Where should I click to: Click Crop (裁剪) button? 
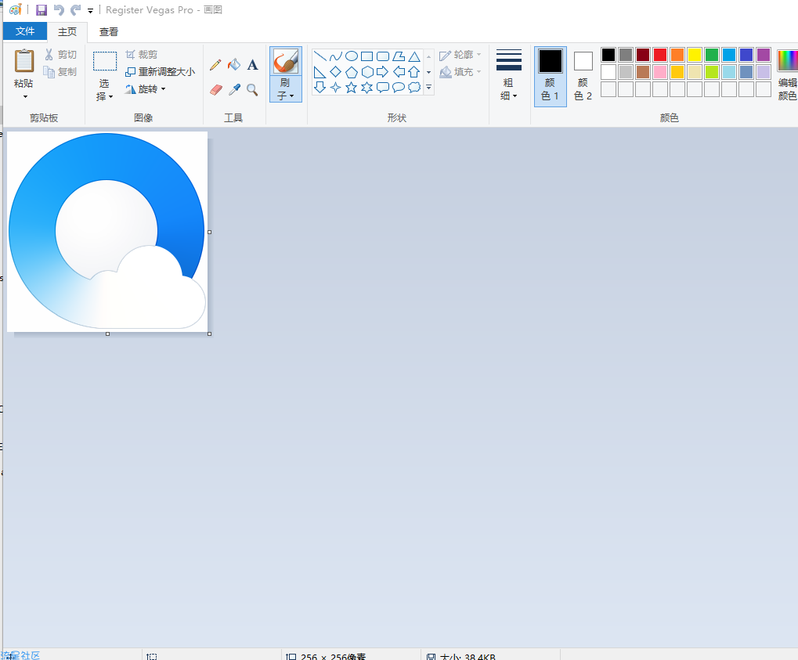(142, 55)
